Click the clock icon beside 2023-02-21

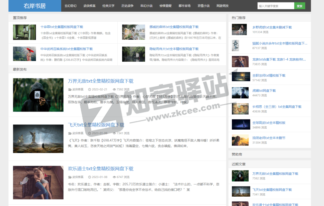(89, 89)
